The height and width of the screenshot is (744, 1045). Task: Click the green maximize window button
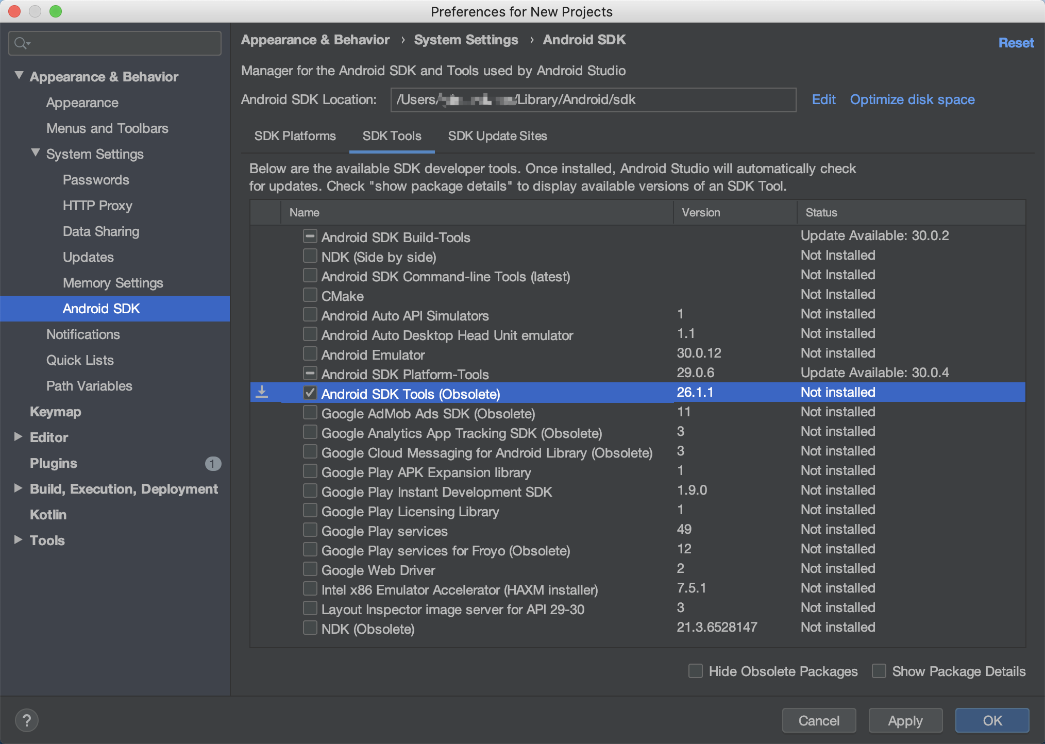56,11
